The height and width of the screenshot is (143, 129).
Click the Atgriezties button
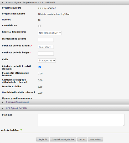tap(95, 139)
